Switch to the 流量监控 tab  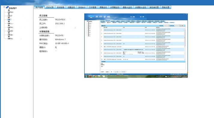click(71, 7)
